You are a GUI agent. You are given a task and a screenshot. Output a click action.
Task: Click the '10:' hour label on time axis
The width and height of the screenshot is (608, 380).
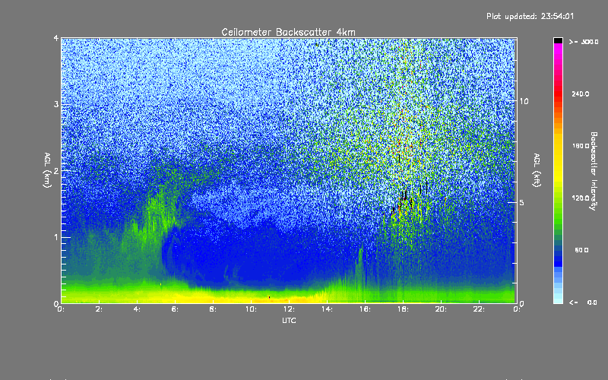(251, 309)
